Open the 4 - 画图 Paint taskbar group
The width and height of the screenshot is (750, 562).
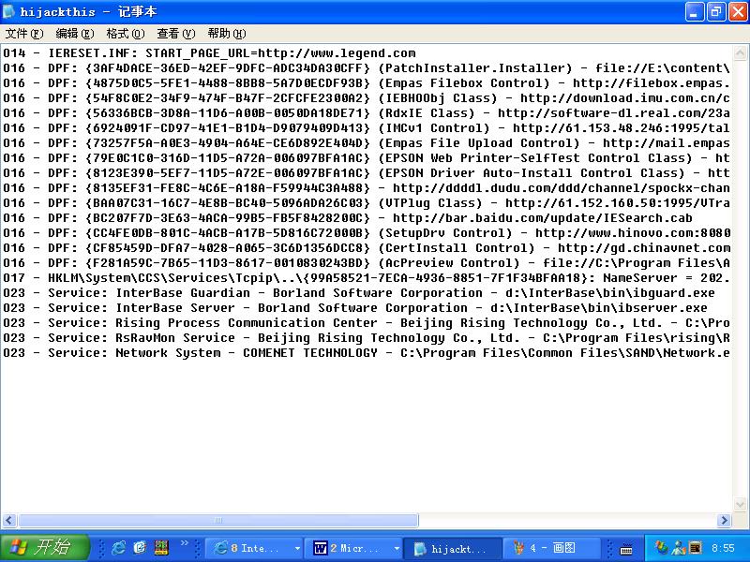(x=551, y=548)
